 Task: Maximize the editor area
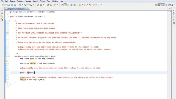pos(170,8)
